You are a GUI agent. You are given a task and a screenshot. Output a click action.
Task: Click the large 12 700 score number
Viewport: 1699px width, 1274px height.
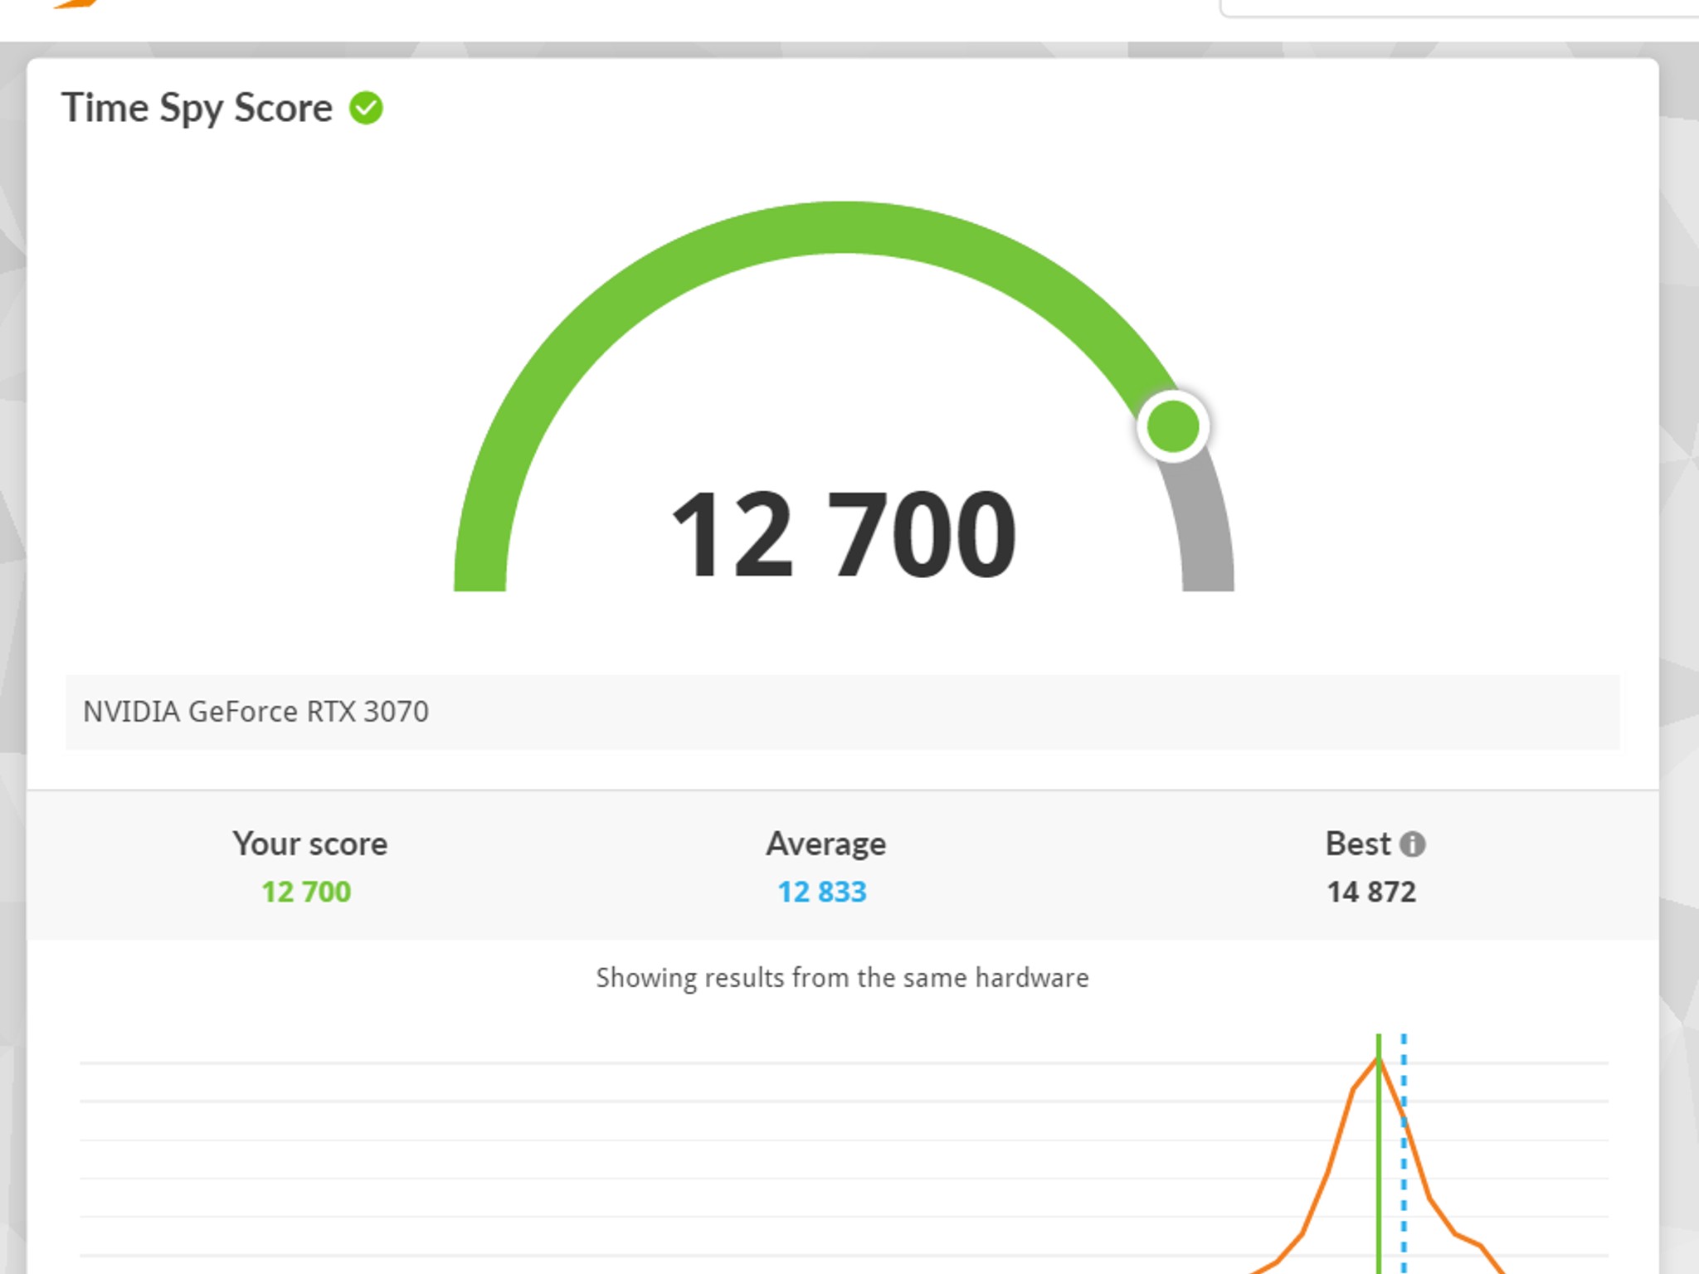(x=843, y=535)
